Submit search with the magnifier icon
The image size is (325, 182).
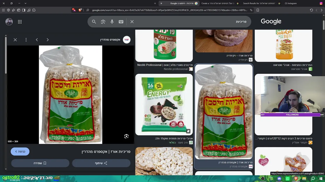pyautogui.click(x=94, y=22)
